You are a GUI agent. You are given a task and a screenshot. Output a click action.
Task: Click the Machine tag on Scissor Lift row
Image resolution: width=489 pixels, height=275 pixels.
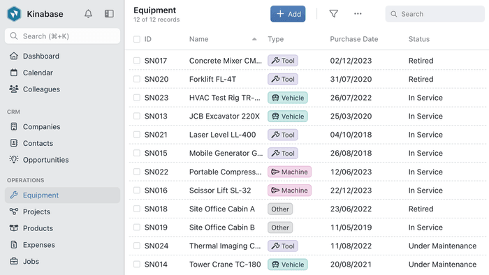(289, 191)
